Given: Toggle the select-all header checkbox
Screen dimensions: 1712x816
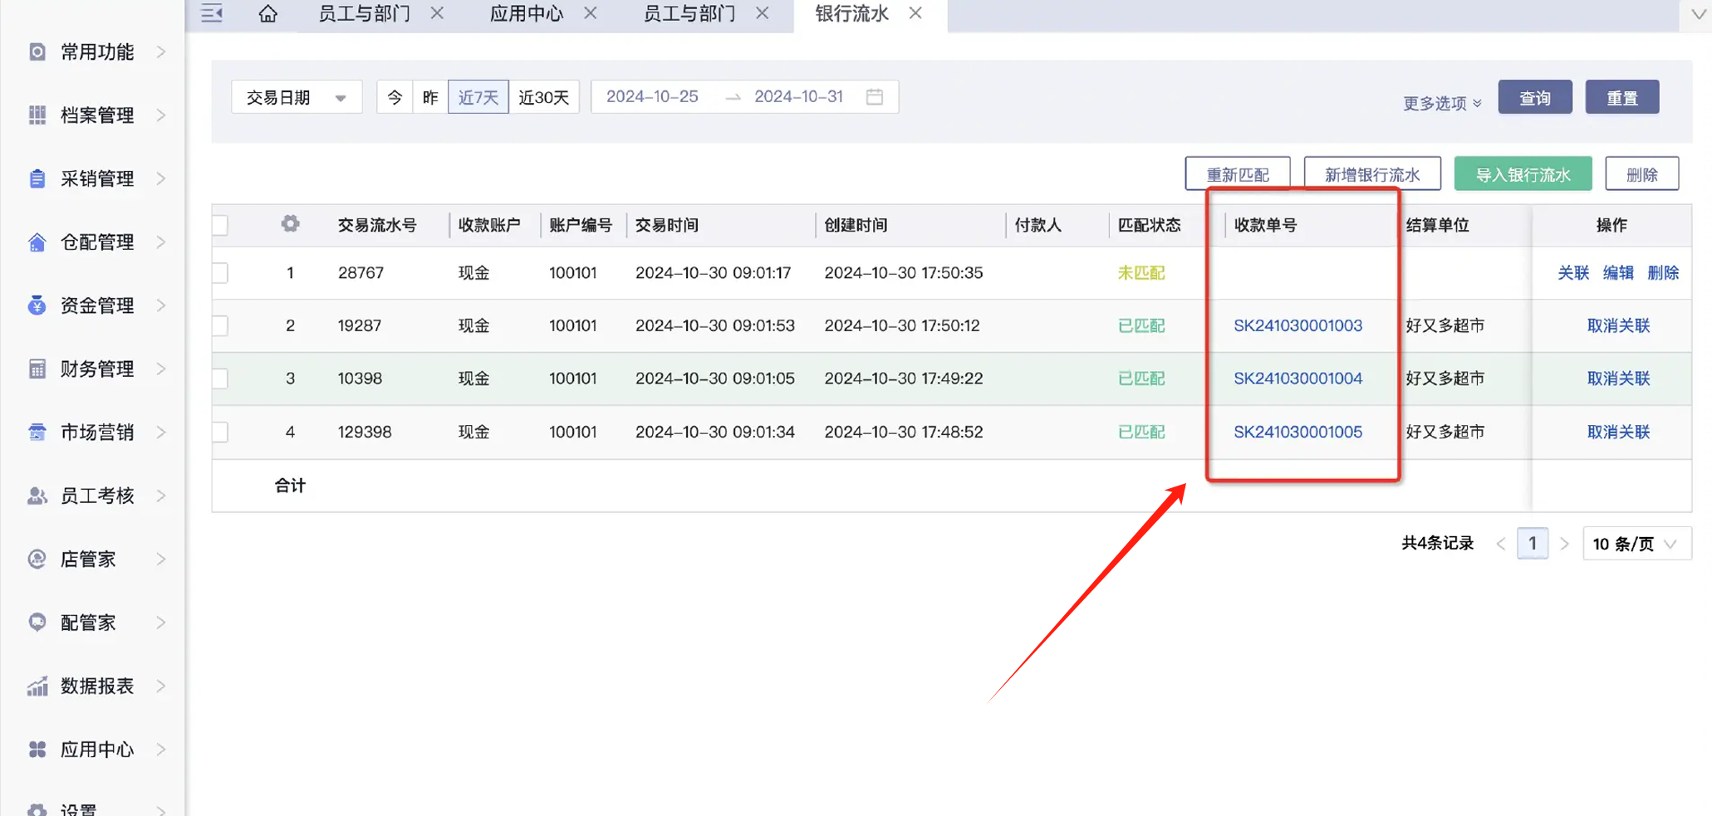Looking at the screenshot, I should coord(220,225).
